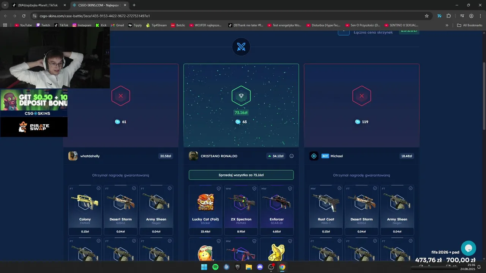This screenshot has width=486, height=273.
Task: Open the Twitch bookmark
Action: pyautogui.click(x=43, y=25)
